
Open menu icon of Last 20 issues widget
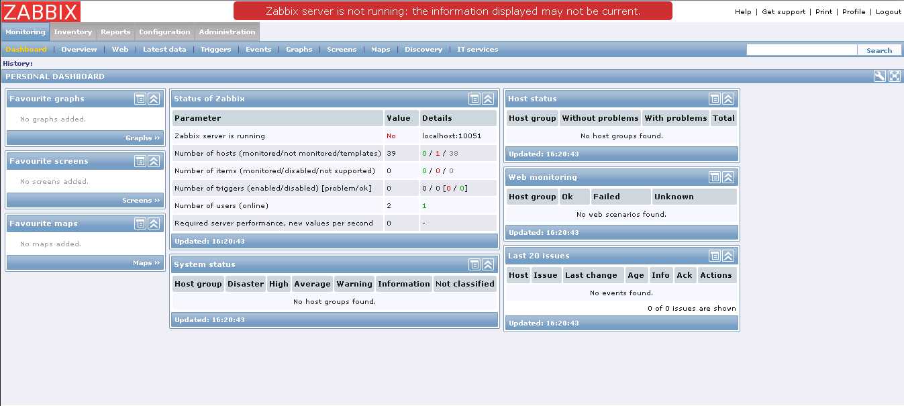click(715, 256)
